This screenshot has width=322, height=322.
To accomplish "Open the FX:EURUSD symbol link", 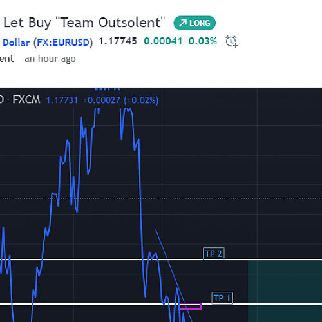I will point(62,43).
